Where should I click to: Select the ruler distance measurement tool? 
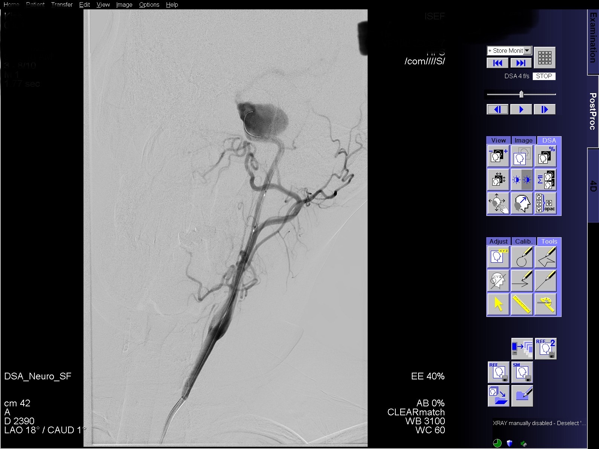(x=522, y=304)
